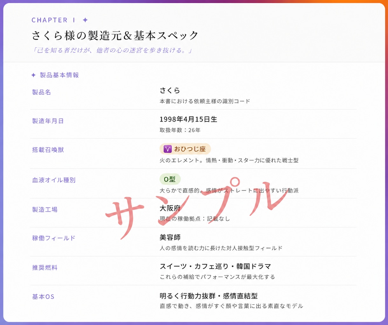Click the 製品基本情報 section title

(59, 75)
